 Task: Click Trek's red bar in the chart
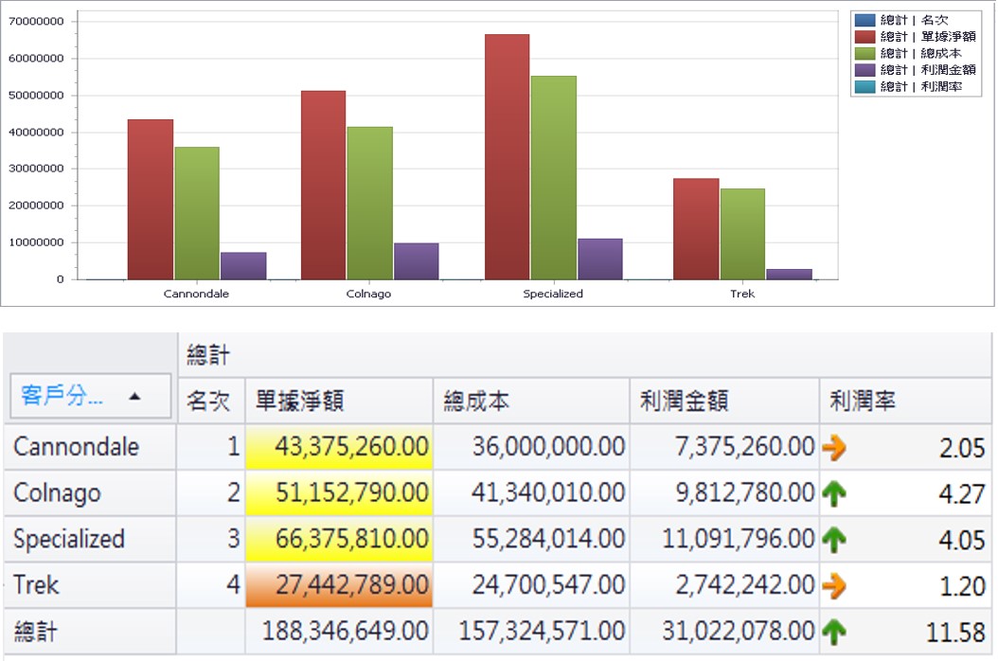click(x=696, y=229)
